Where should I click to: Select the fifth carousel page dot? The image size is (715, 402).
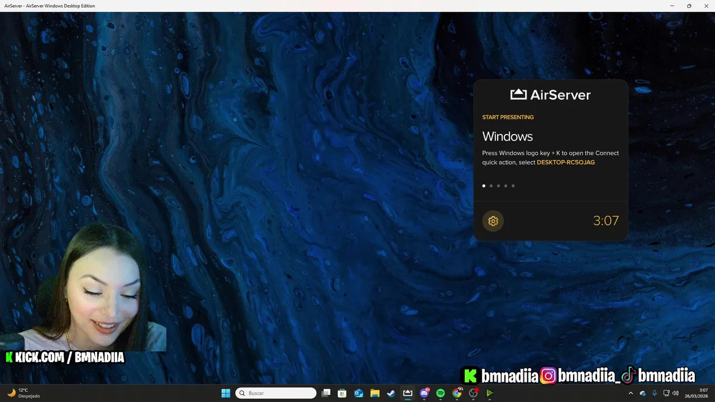(513, 186)
